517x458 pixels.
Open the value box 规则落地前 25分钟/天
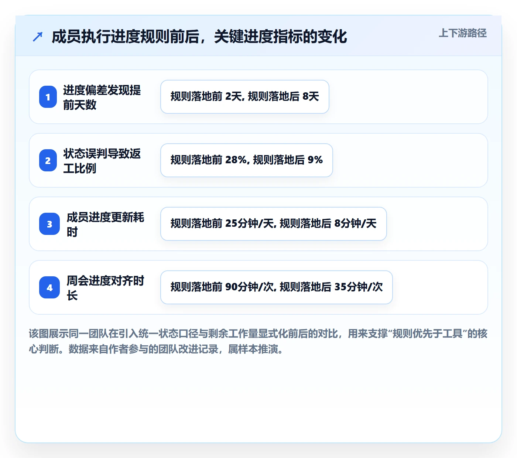click(x=274, y=224)
